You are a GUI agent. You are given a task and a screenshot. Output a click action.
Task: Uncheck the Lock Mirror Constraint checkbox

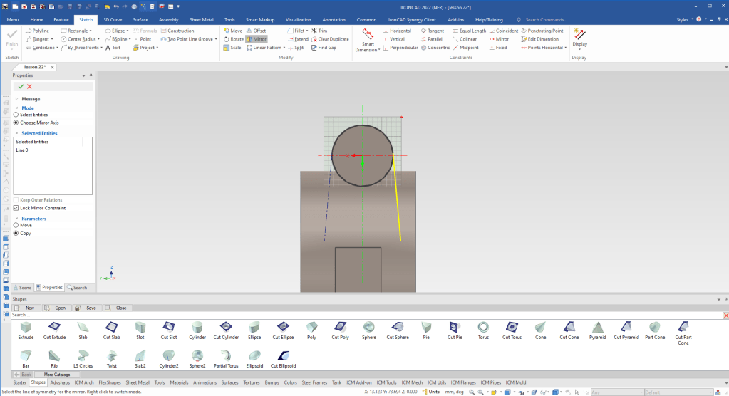coord(16,208)
